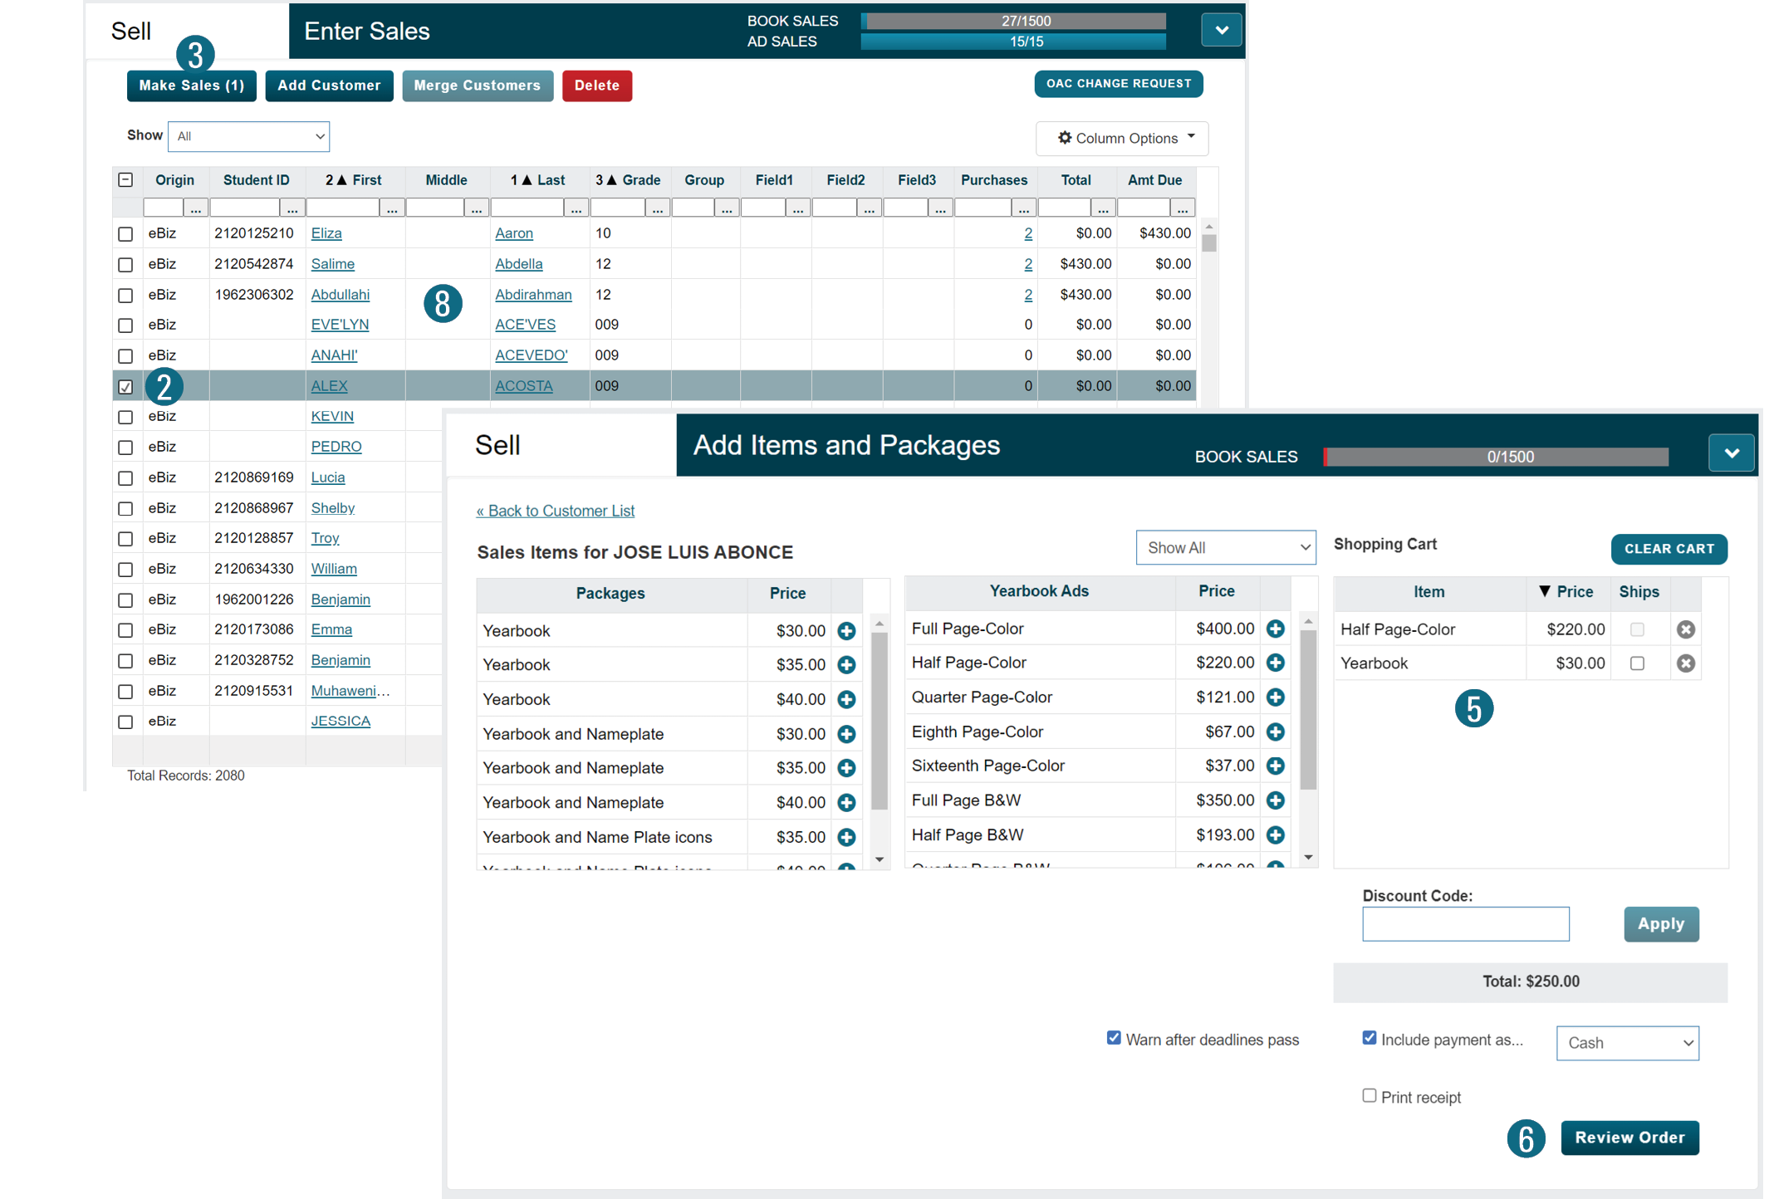The height and width of the screenshot is (1199, 1769).
Task: Toggle Warn after deadlines pass checkbox
Action: [1114, 1038]
